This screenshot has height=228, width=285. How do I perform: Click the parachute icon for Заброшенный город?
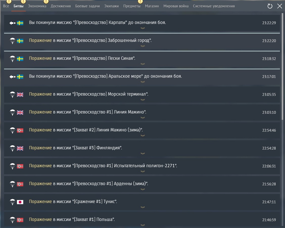click(x=12, y=41)
